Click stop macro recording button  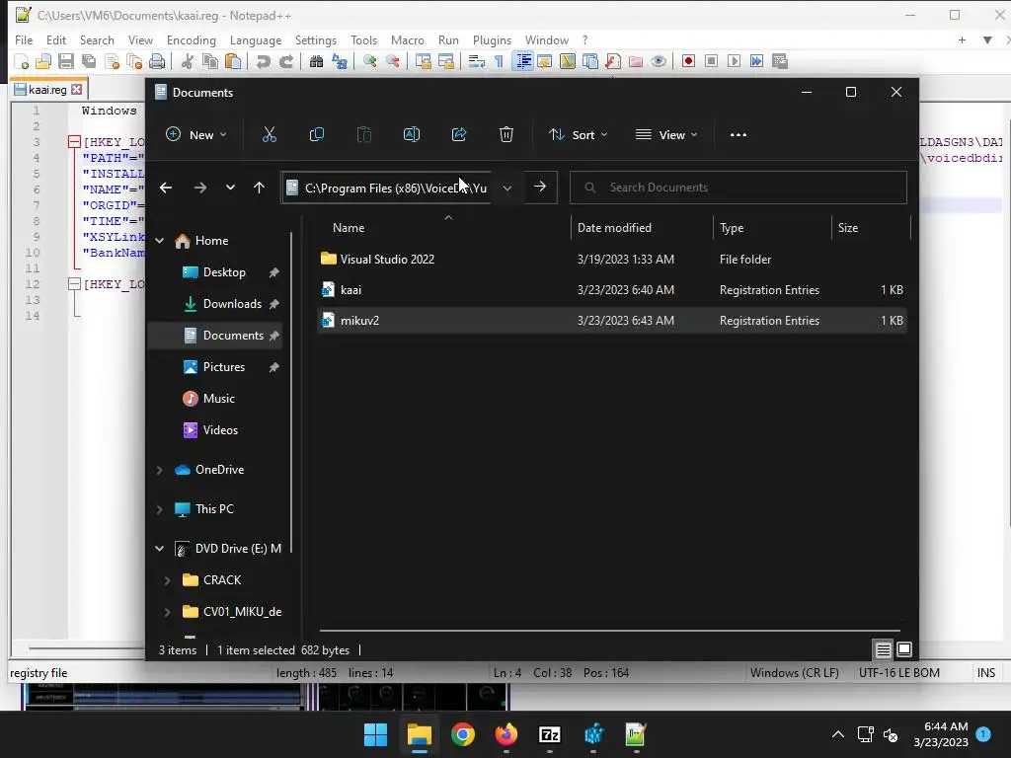711,61
